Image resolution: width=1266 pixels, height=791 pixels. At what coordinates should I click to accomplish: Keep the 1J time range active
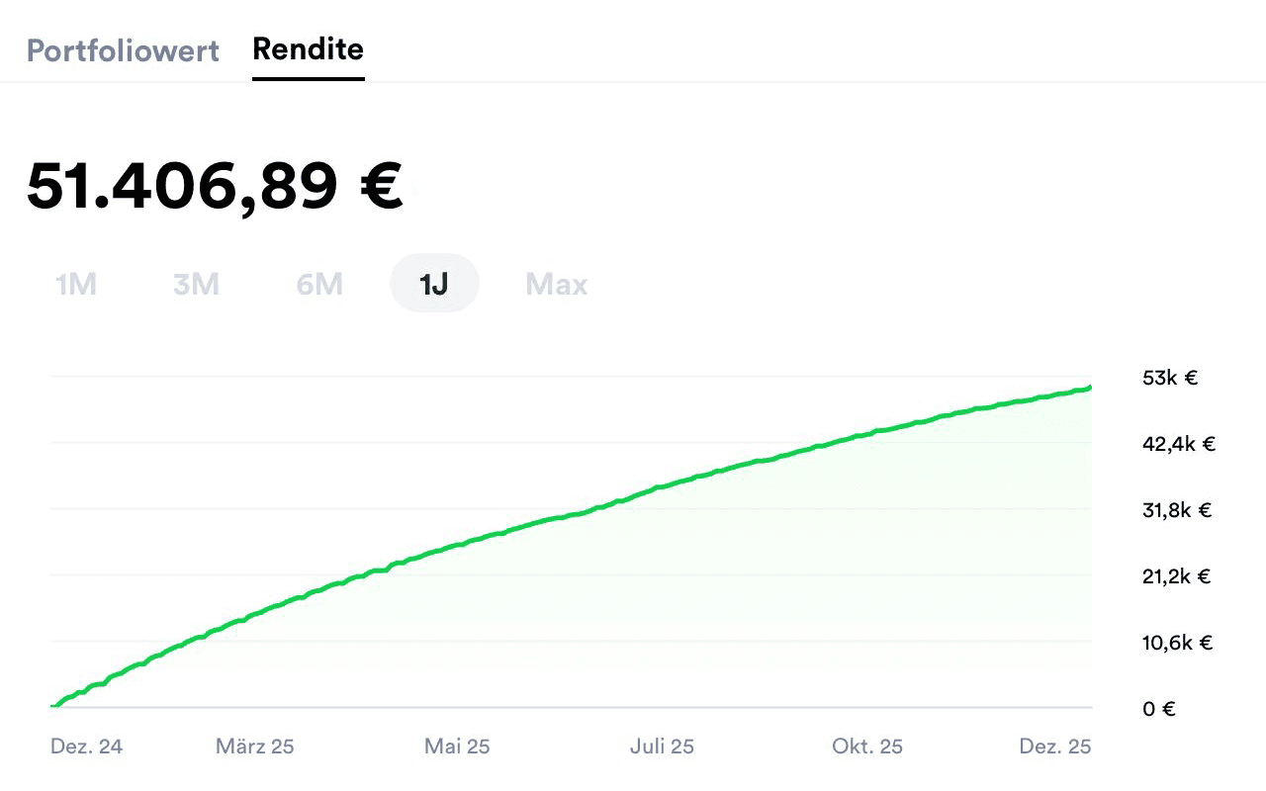coord(435,283)
